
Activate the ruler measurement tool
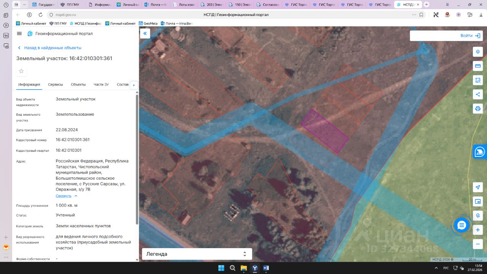[478, 66]
